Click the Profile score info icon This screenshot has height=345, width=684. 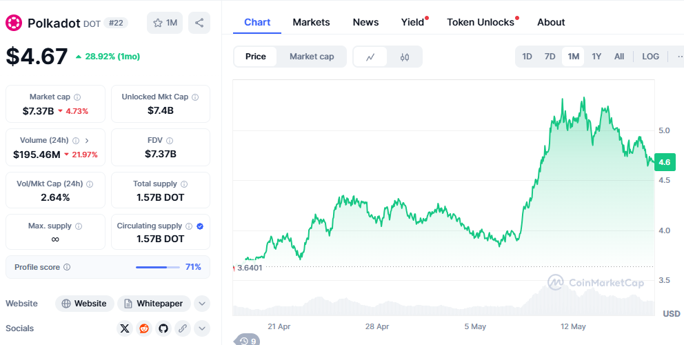click(x=67, y=267)
